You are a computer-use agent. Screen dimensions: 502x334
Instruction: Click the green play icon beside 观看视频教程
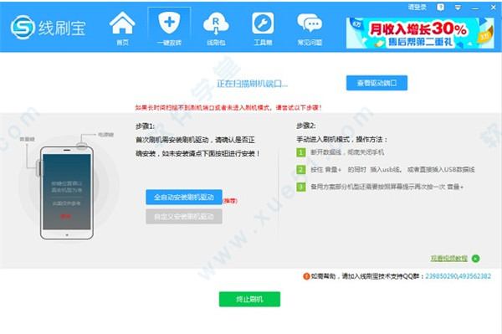pyautogui.click(x=476, y=258)
